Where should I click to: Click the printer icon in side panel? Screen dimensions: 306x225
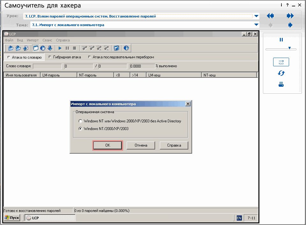pyautogui.click(x=281, y=84)
